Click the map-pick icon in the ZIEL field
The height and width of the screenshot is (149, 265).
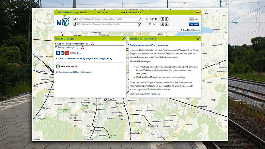pyautogui.click(x=139, y=24)
